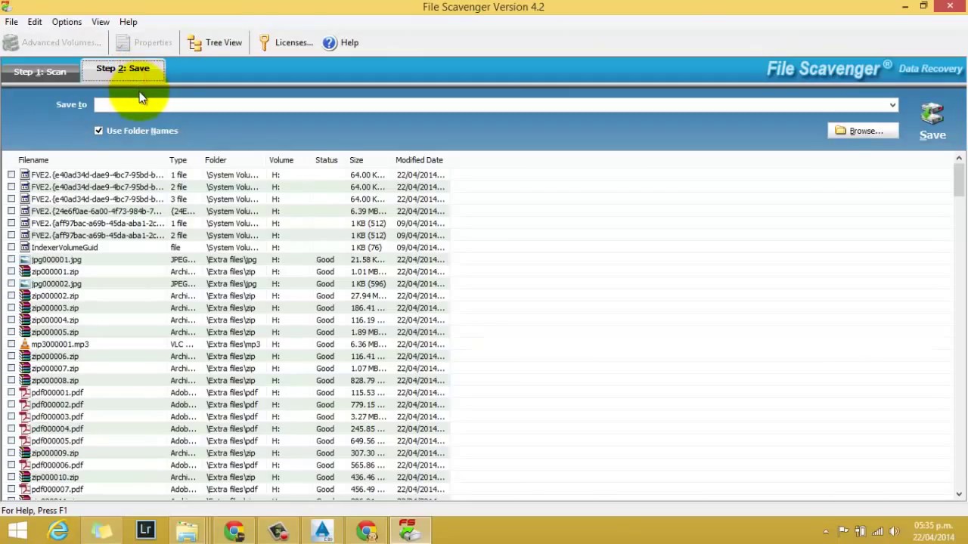The height and width of the screenshot is (544, 968).
Task: Switch to Step 1: Scan tab
Action: click(x=40, y=72)
